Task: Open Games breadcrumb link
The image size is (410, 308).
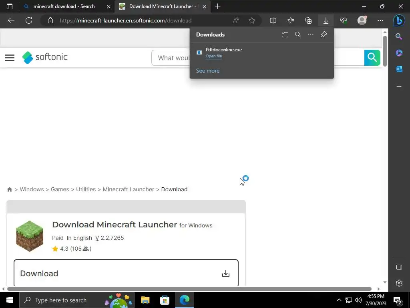Action: [x=60, y=189]
